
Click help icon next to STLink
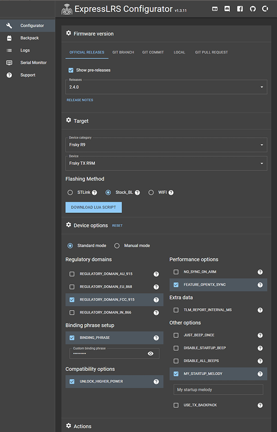(94, 193)
